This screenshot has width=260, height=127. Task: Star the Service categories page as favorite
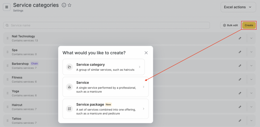pyautogui.click(x=70, y=5)
